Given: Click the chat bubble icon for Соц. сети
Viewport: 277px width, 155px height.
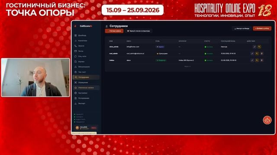Looking at the screenshot, I should click(x=76, y=56).
